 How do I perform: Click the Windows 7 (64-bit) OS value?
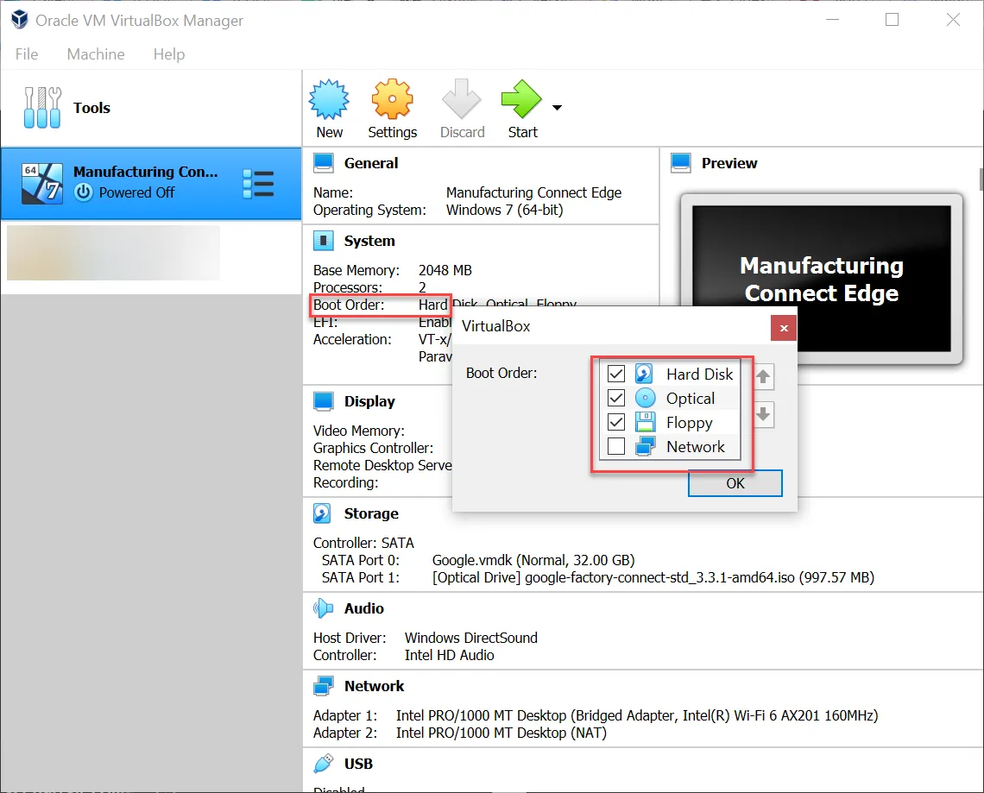point(505,211)
